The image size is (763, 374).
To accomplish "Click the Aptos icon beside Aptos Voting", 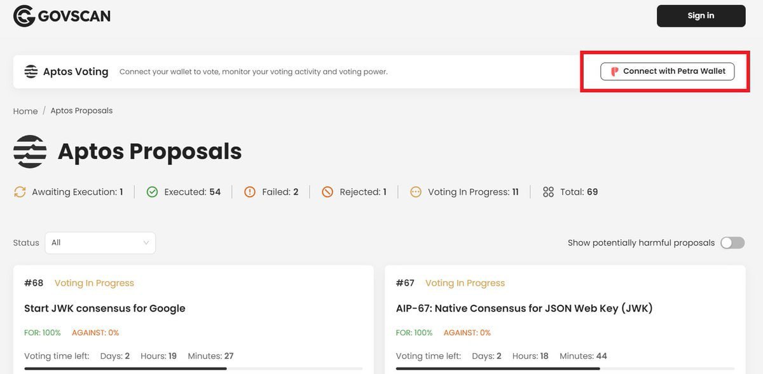I will click(31, 71).
